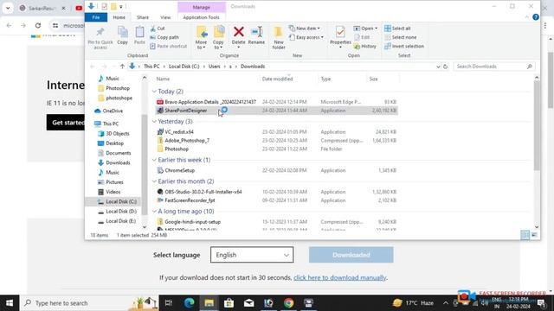Open the File tab
The width and height of the screenshot is (554, 311).
(96, 17)
